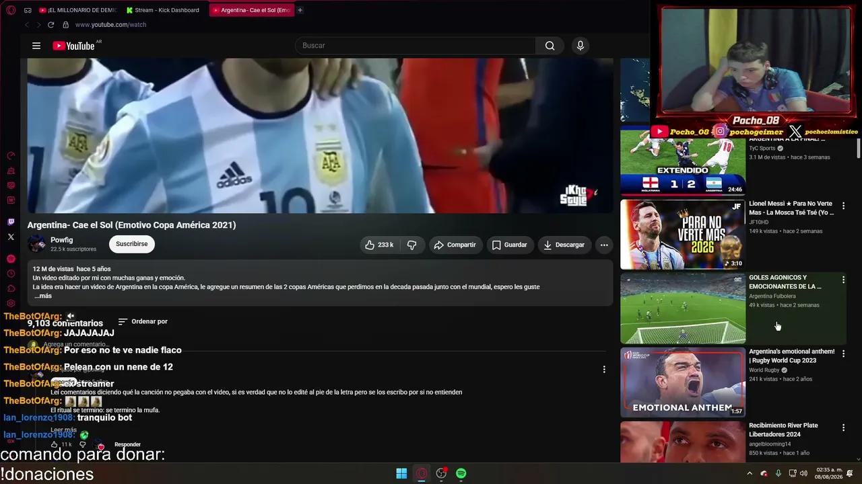Reload the current YouTube page
This screenshot has height=484, width=862.
(x=51, y=25)
